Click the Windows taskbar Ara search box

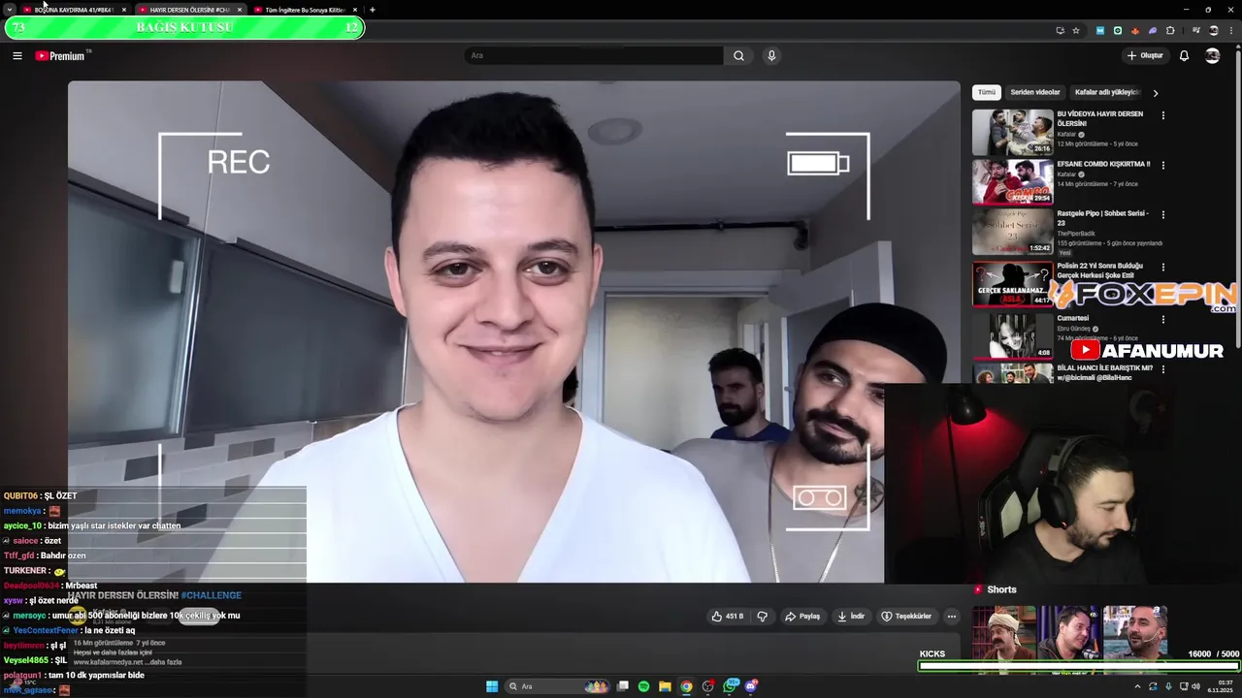(x=558, y=686)
